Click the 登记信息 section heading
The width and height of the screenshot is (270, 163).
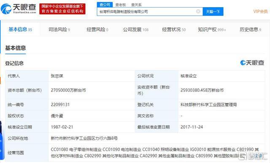tap(14, 63)
